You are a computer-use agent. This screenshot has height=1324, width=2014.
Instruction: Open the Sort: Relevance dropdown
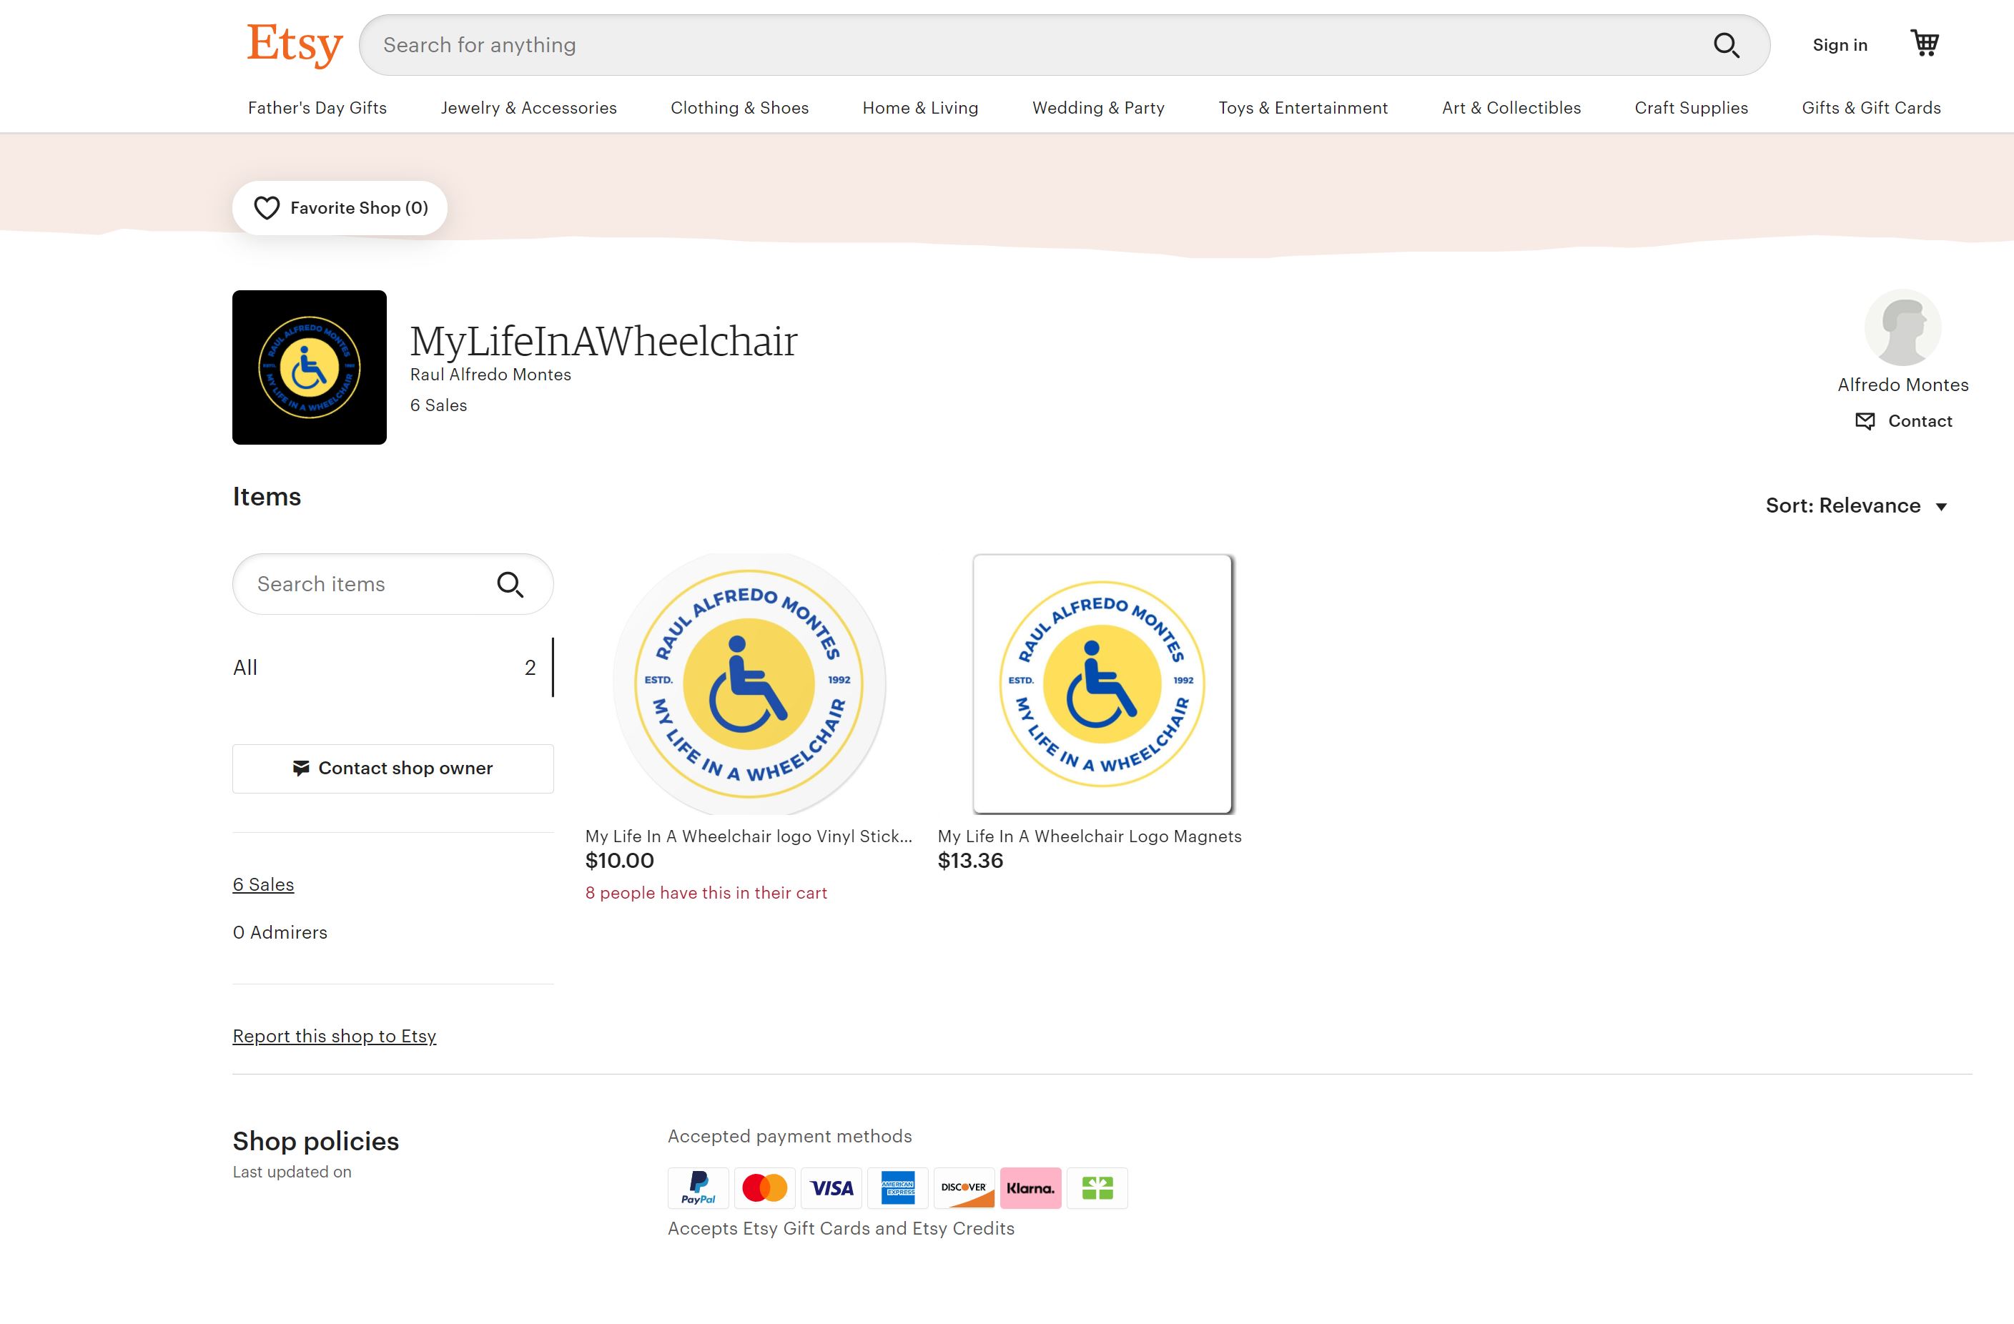(1857, 506)
